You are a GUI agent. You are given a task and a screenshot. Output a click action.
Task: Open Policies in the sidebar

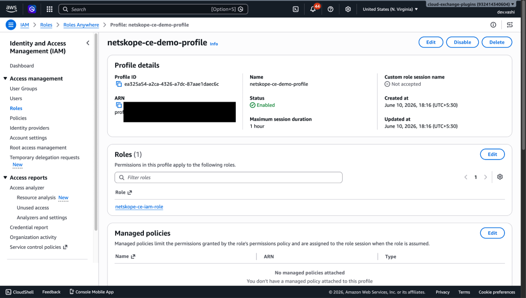[18, 118]
